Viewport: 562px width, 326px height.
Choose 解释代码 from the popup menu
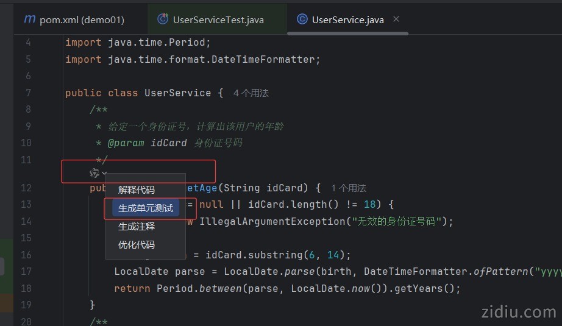pos(137,190)
